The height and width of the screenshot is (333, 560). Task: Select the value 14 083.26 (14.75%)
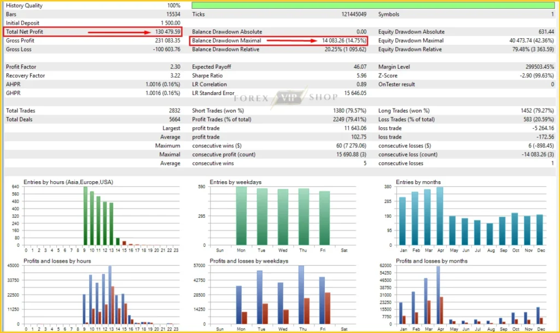click(344, 40)
